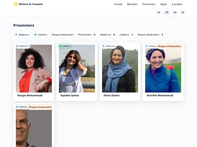Click the Détenu badge on the fifth card

(21, 107)
